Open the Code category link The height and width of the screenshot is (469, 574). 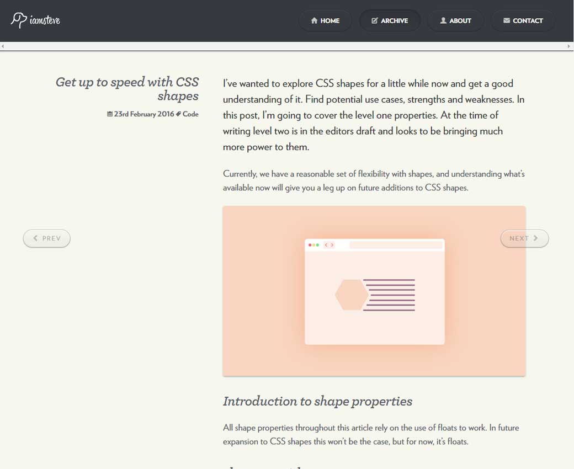pos(190,114)
